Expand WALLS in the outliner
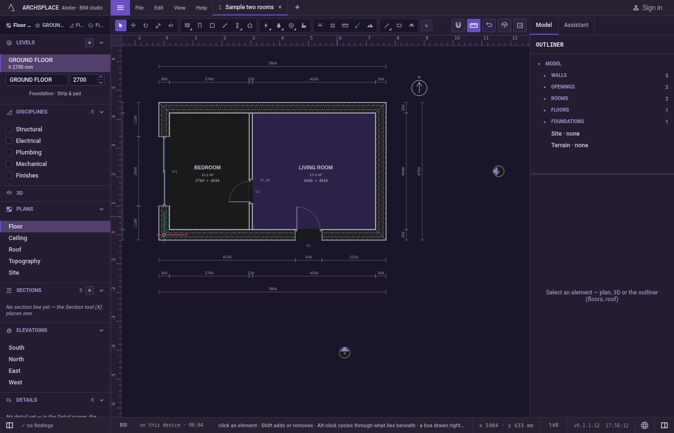Image resolution: width=674 pixels, height=433 pixels. 544,76
